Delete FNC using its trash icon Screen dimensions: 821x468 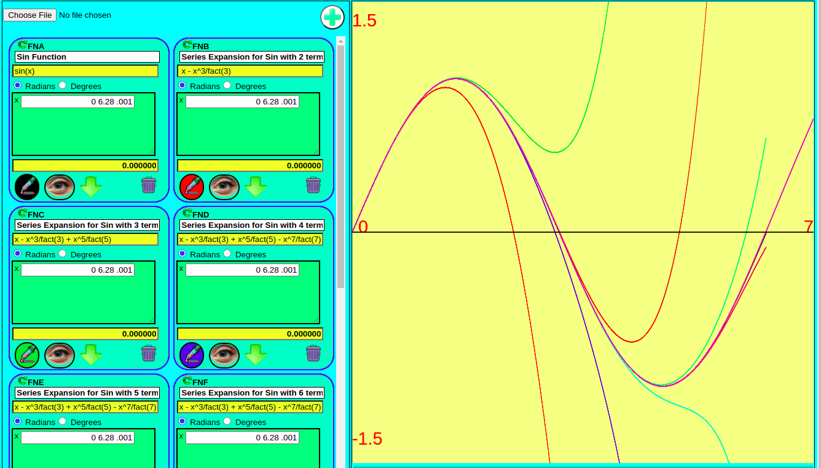pyautogui.click(x=149, y=353)
